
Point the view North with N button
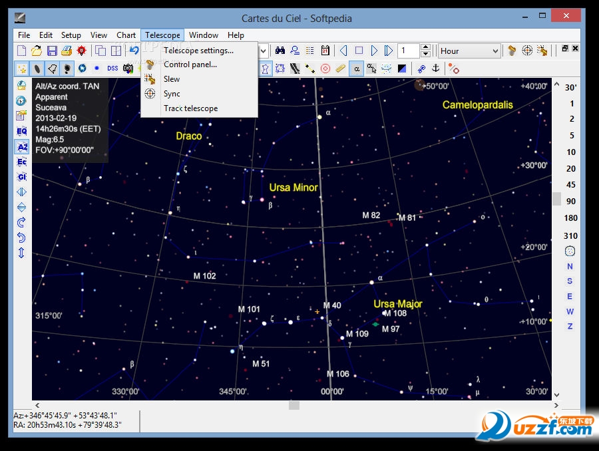570,266
